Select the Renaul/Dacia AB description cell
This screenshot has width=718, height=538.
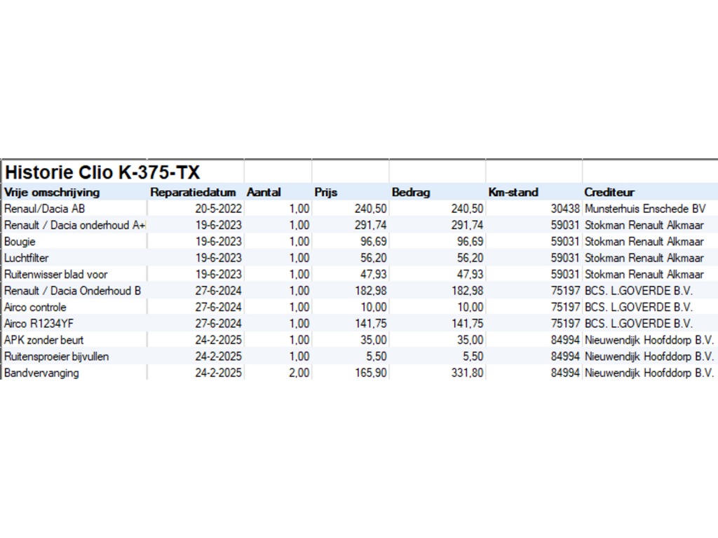pyautogui.click(x=45, y=209)
